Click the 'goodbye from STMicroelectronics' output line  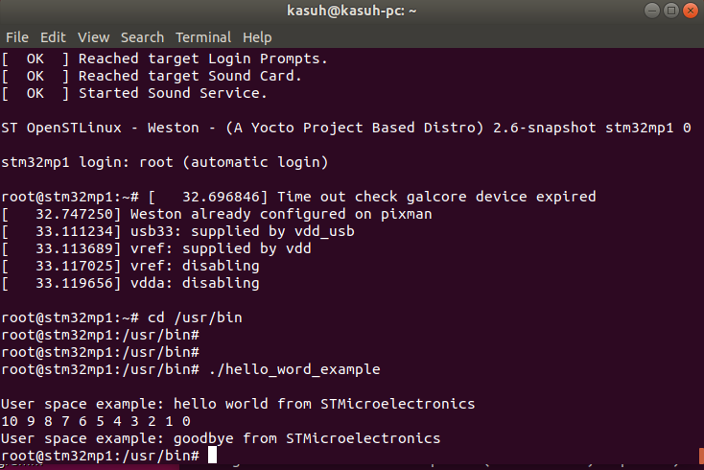pyautogui.click(x=221, y=438)
